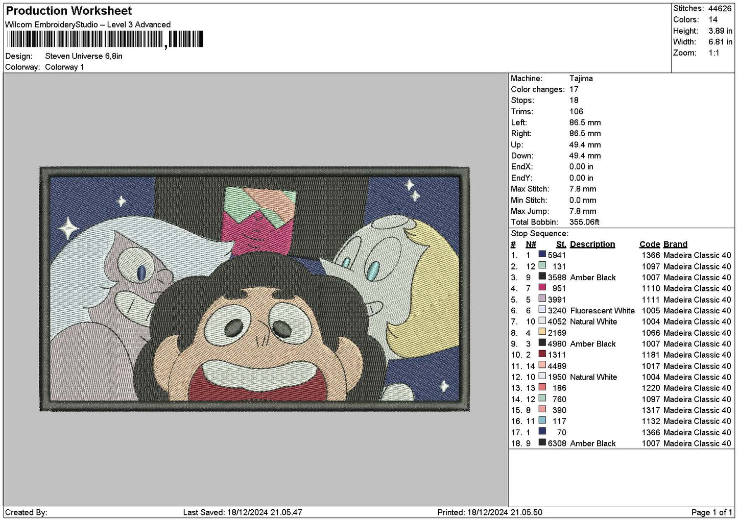Select the Zoom value 1:1
738x521 pixels.
(714, 53)
